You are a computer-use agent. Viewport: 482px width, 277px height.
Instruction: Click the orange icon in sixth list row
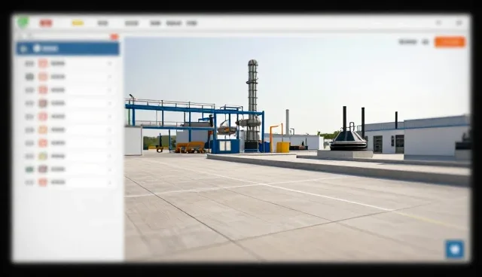[x=43, y=129]
